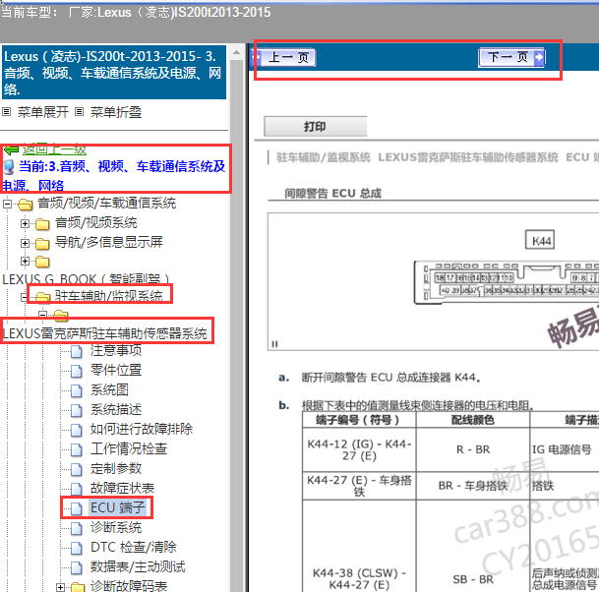Select LEXUS G_BOOK（智能副驾） item
Screen dimensions: 599x592
click(x=86, y=279)
